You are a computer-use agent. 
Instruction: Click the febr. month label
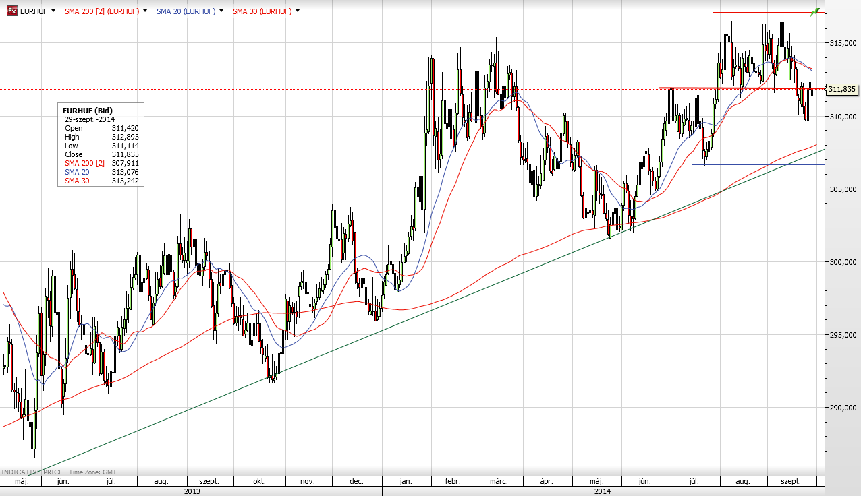point(453,482)
